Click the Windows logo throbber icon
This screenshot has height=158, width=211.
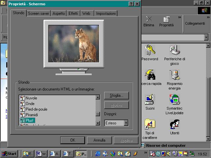coord(204,11)
